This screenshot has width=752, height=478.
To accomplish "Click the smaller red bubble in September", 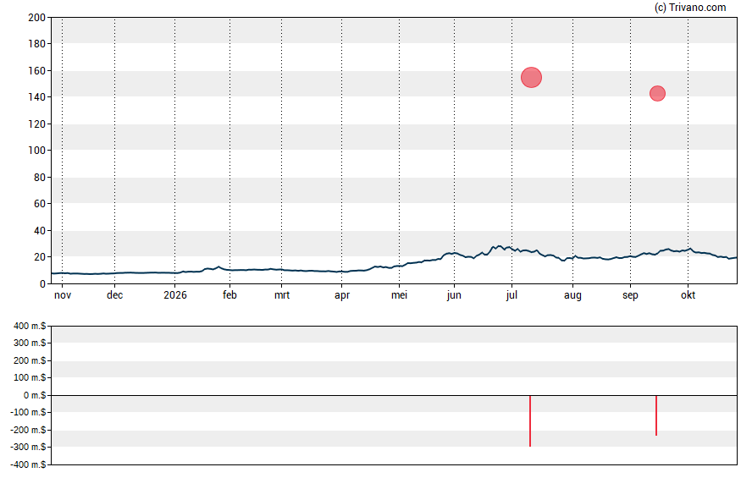I will click(x=657, y=93).
